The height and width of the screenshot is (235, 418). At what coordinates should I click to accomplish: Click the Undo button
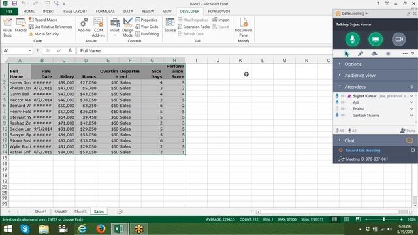click(24, 3)
